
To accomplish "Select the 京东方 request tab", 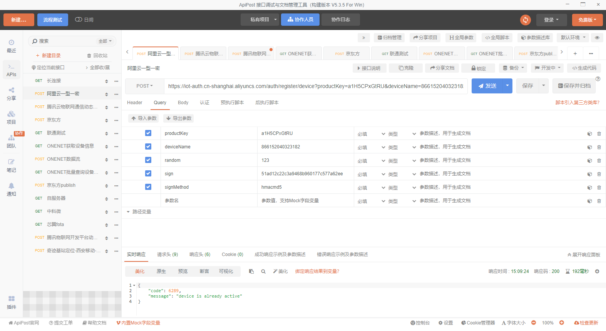I will [x=347, y=54].
